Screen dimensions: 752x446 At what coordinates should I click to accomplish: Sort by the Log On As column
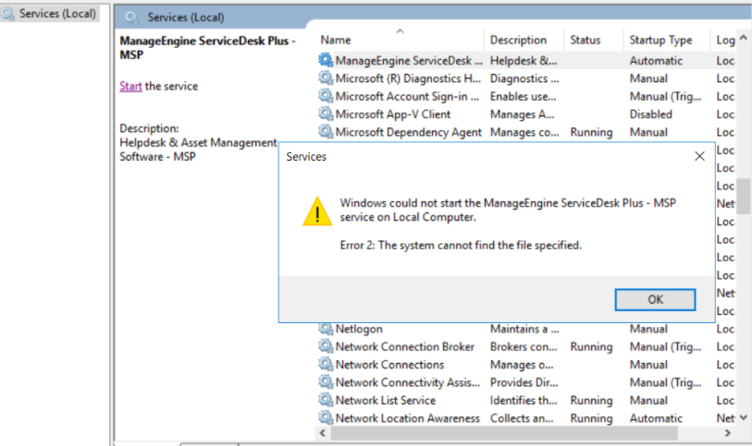(x=724, y=40)
